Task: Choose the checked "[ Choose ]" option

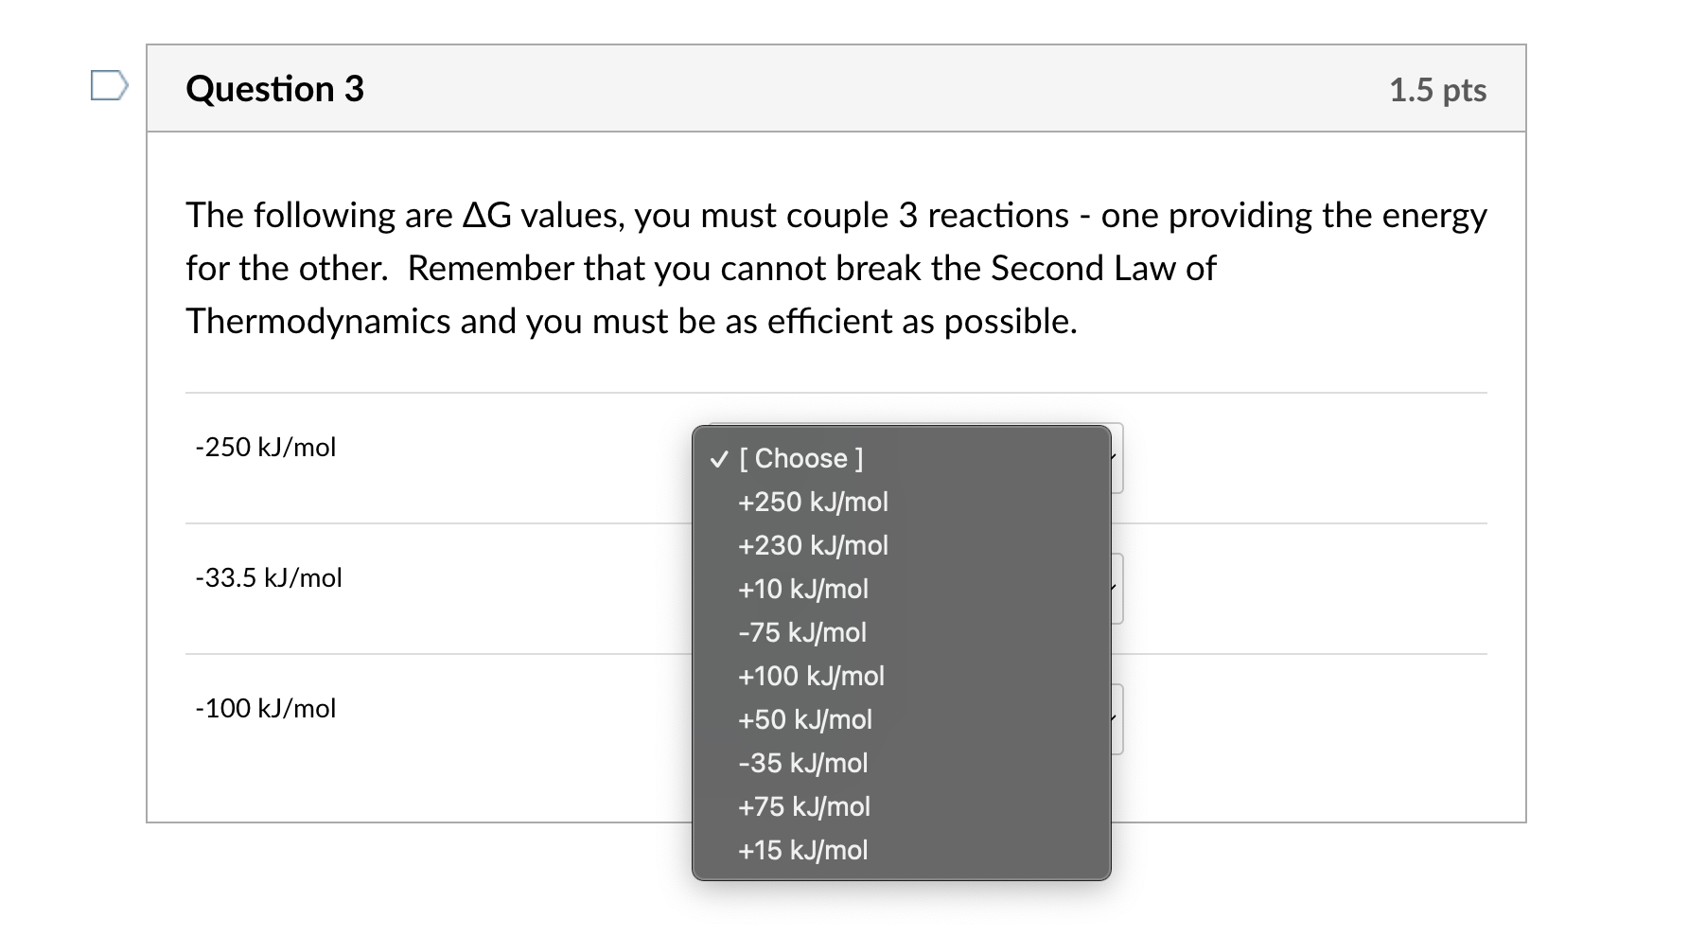Action: click(800, 459)
